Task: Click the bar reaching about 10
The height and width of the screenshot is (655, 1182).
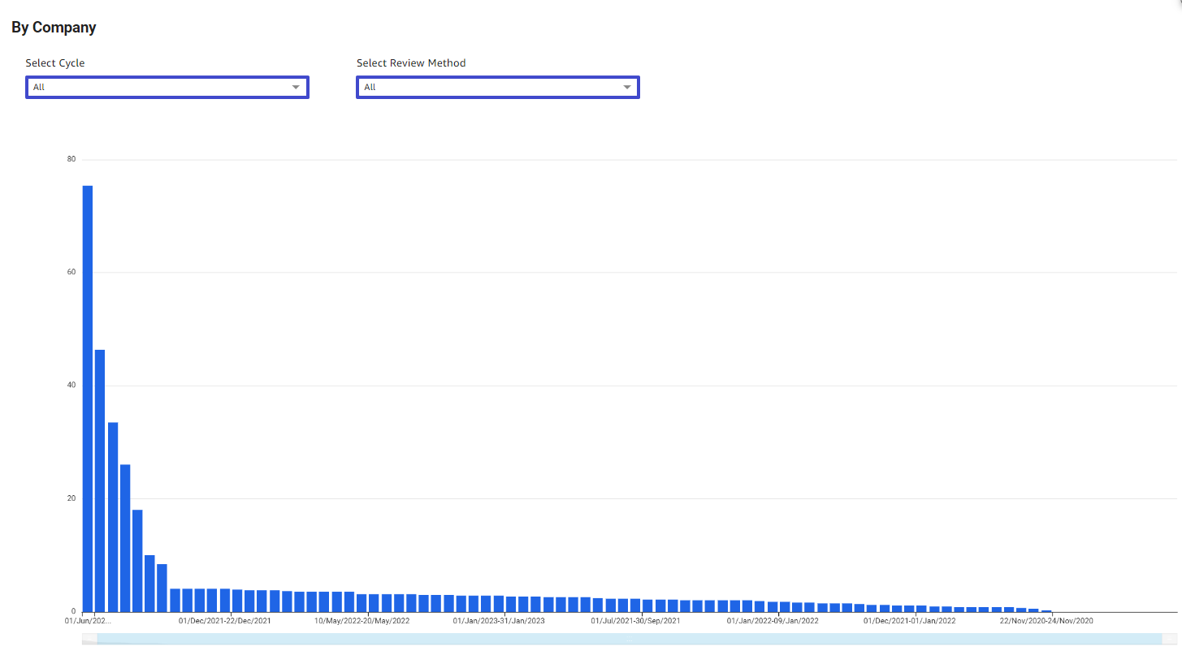Action: [149, 584]
